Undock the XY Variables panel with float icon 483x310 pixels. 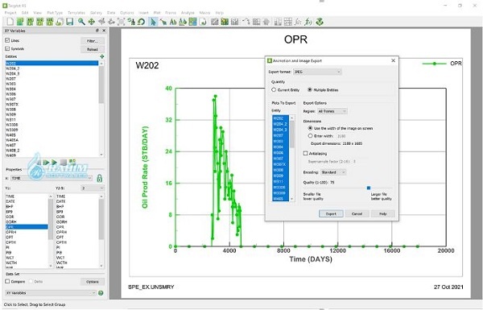coord(97,31)
